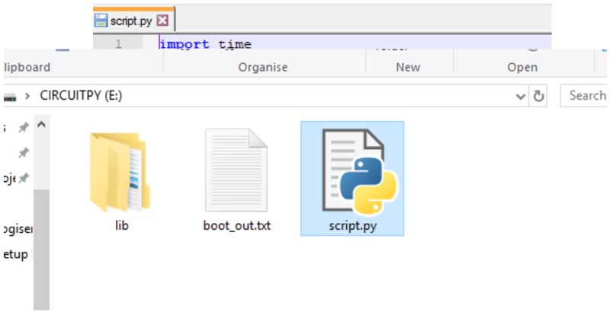Select the script.py Python file icon
Screen dimensions: 610x312
[x=352, y=170]
